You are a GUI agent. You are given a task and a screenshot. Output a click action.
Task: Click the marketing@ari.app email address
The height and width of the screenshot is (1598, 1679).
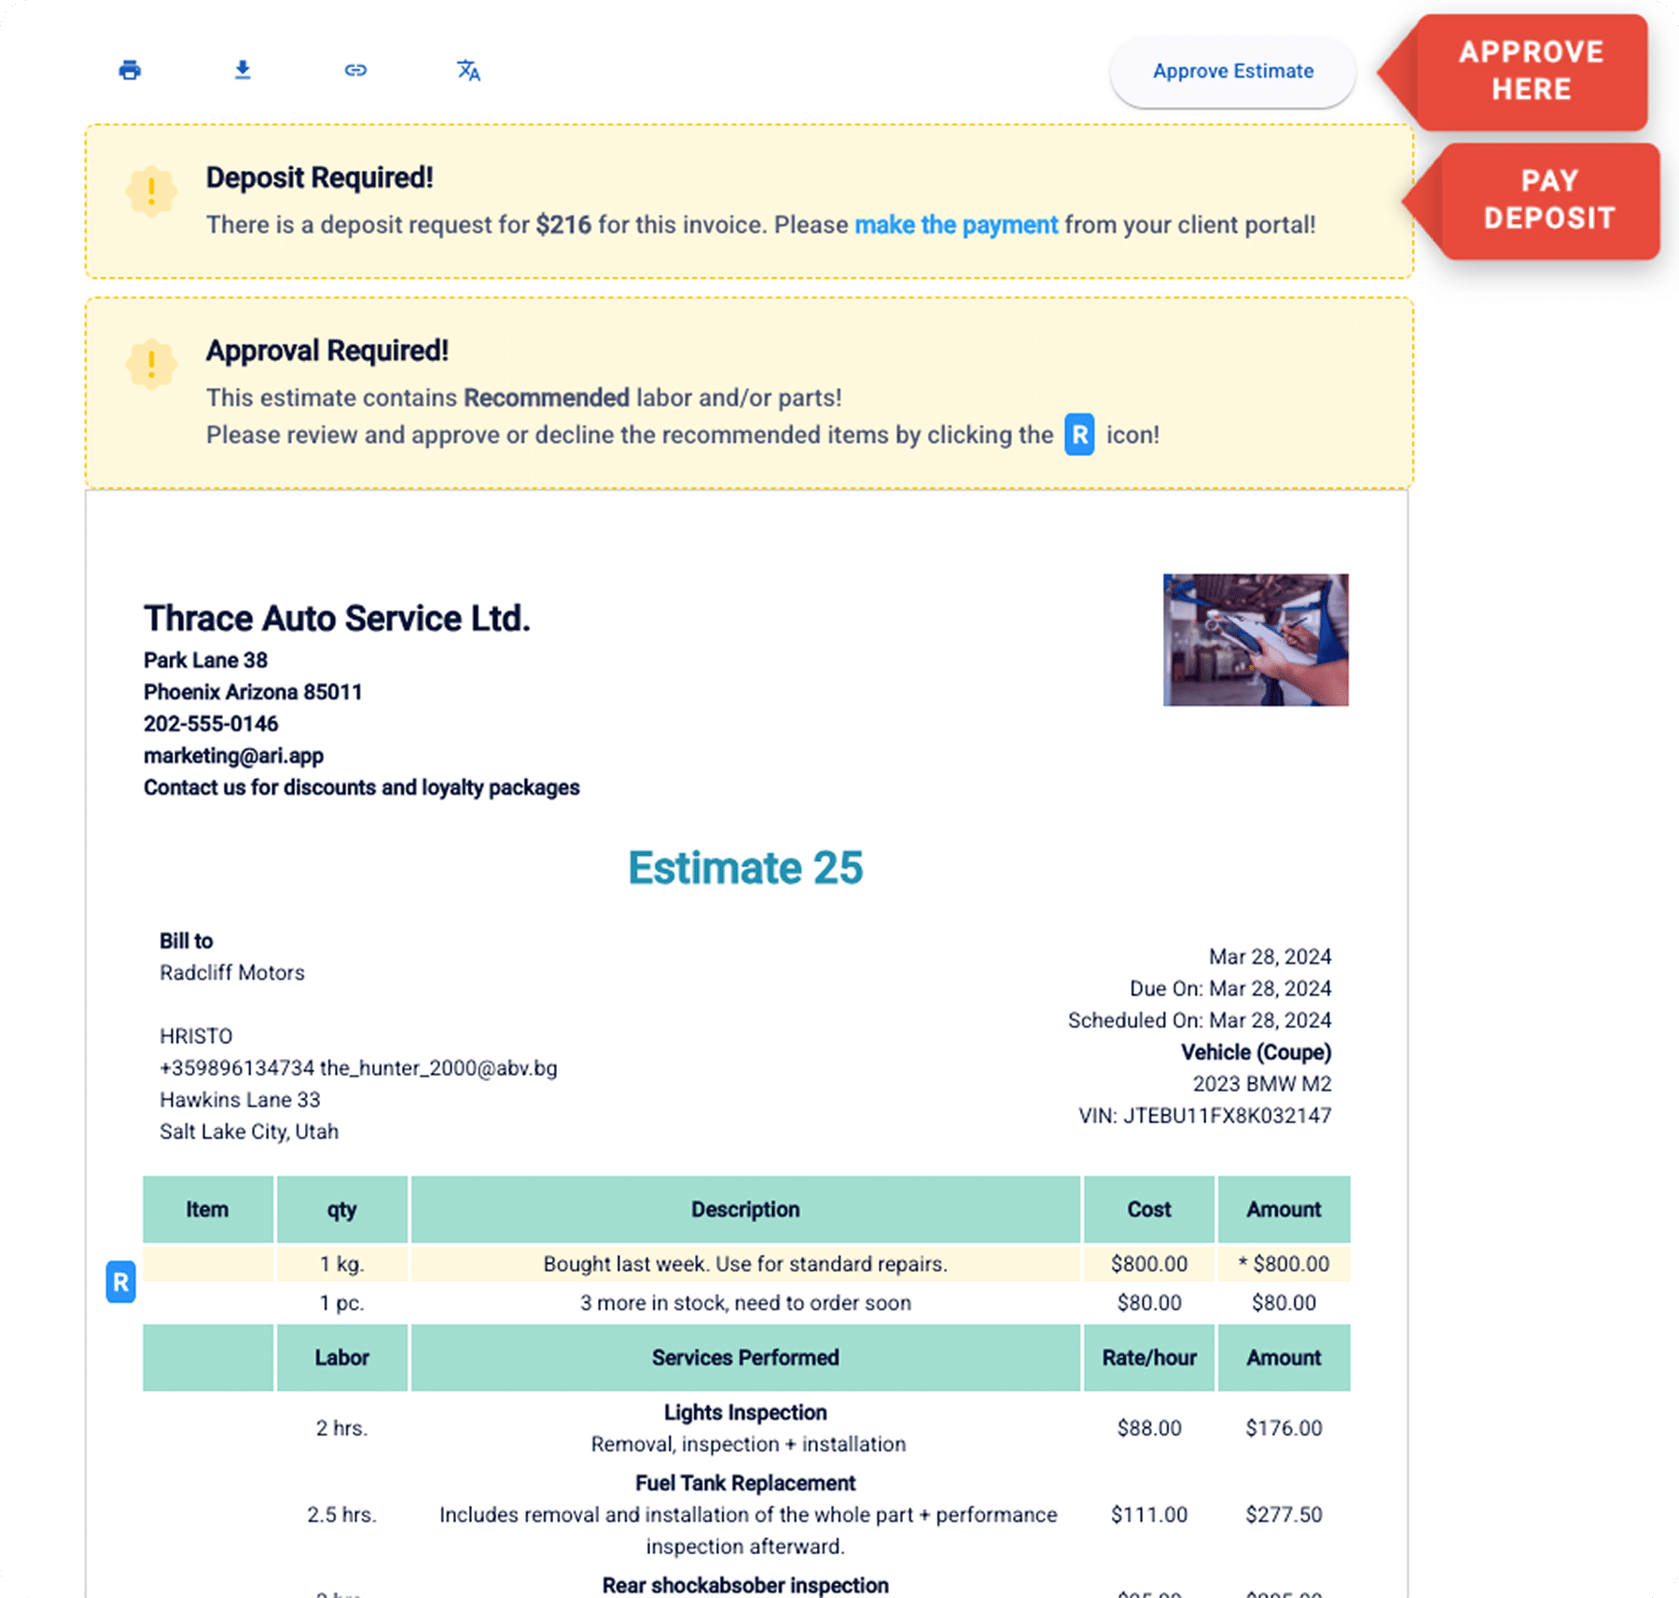coord(233,756)
